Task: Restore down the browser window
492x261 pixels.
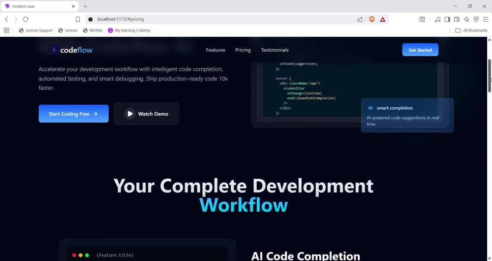Action: [x=470, y=6]
